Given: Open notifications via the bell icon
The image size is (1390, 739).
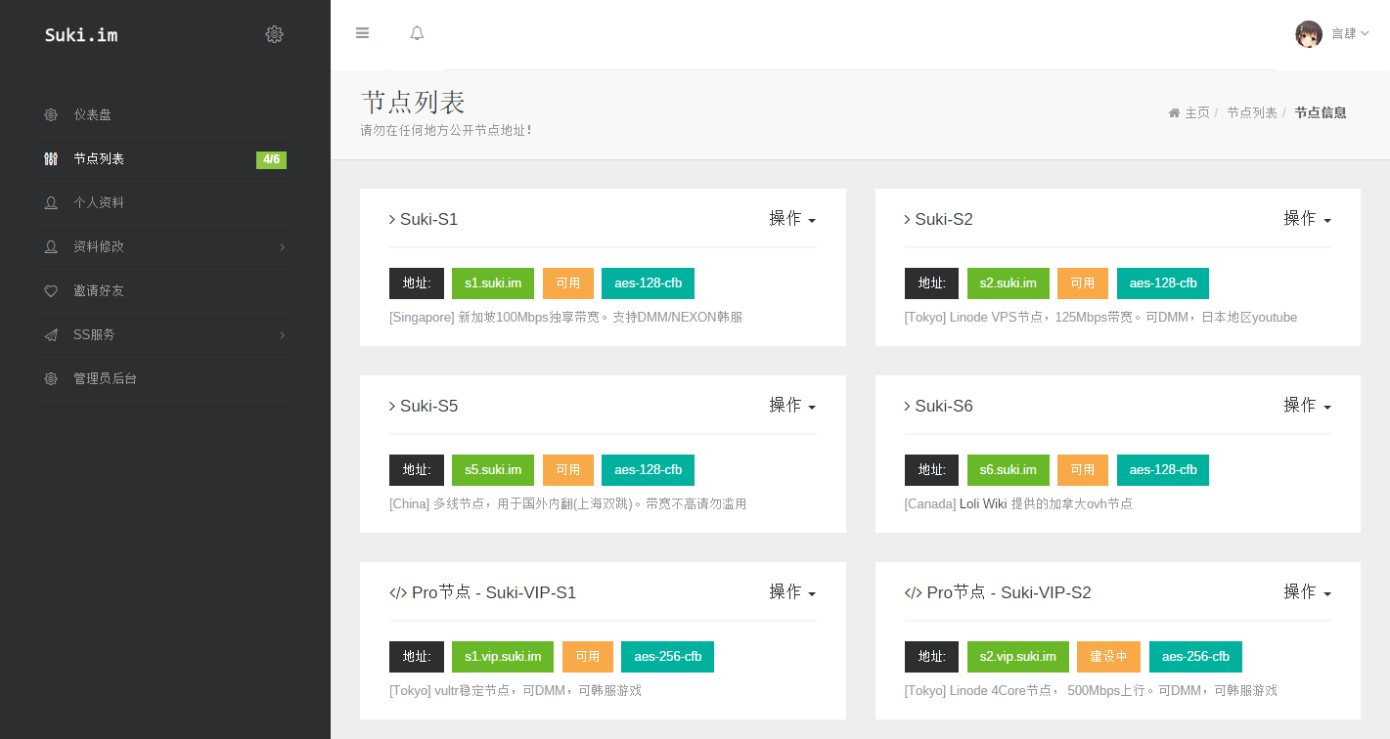Looking at the screenshot, I should click(417, 33).
